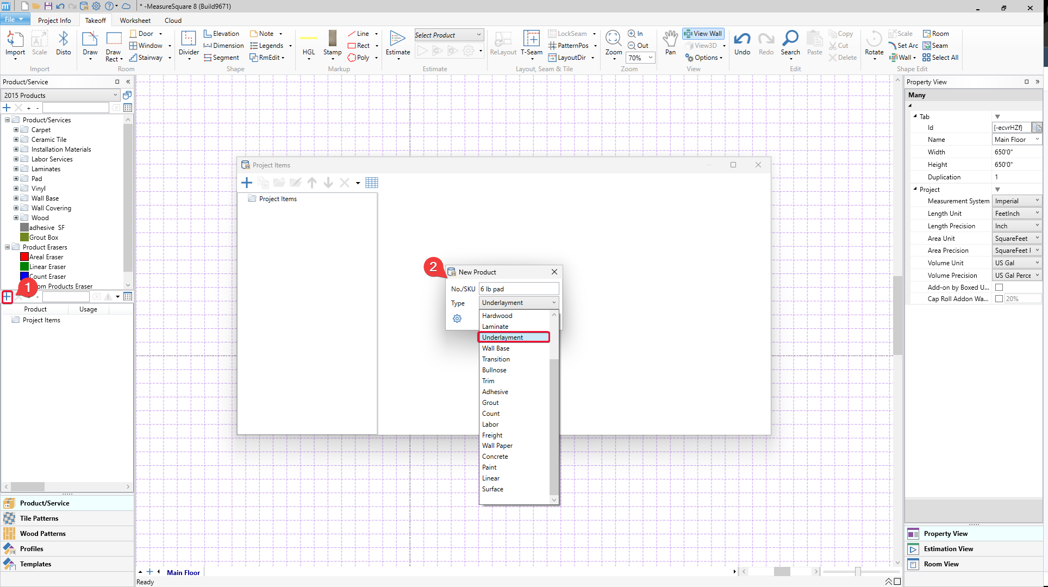Click plus icon in Project Items toolbar
The image size is (1048, 587).
tap(247, 183)
